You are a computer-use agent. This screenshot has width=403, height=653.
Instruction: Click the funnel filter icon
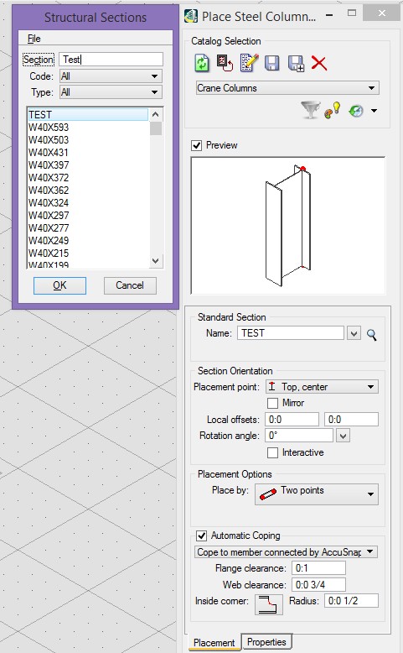coord(310,110)
